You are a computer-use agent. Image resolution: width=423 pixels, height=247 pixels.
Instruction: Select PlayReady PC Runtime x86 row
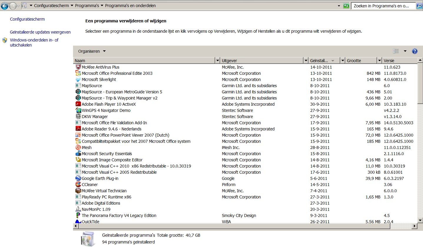click(x=245, y=197)
